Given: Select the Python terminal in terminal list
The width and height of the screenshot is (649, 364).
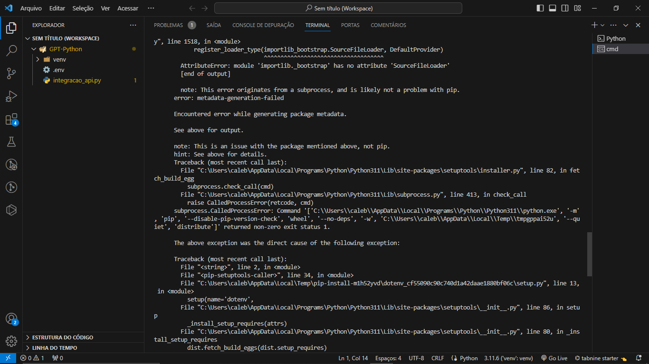Looking at the screenshot, I should (x=620, y=38).
